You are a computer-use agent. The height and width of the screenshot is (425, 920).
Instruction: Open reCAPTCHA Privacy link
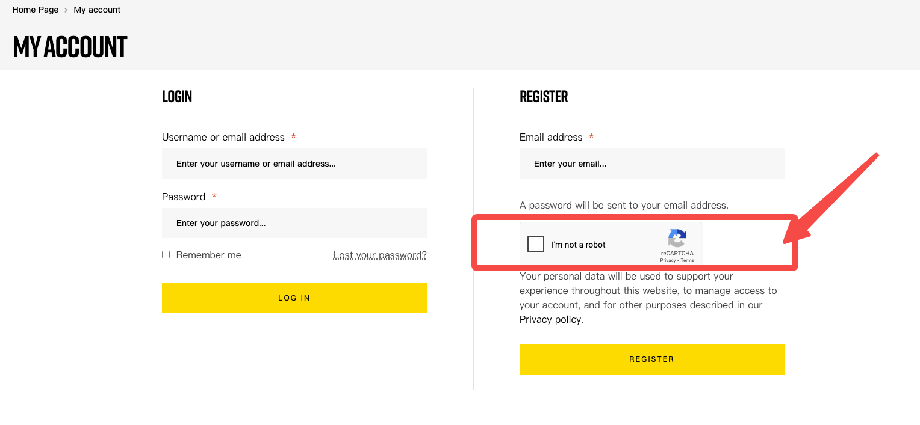point(668,260)
